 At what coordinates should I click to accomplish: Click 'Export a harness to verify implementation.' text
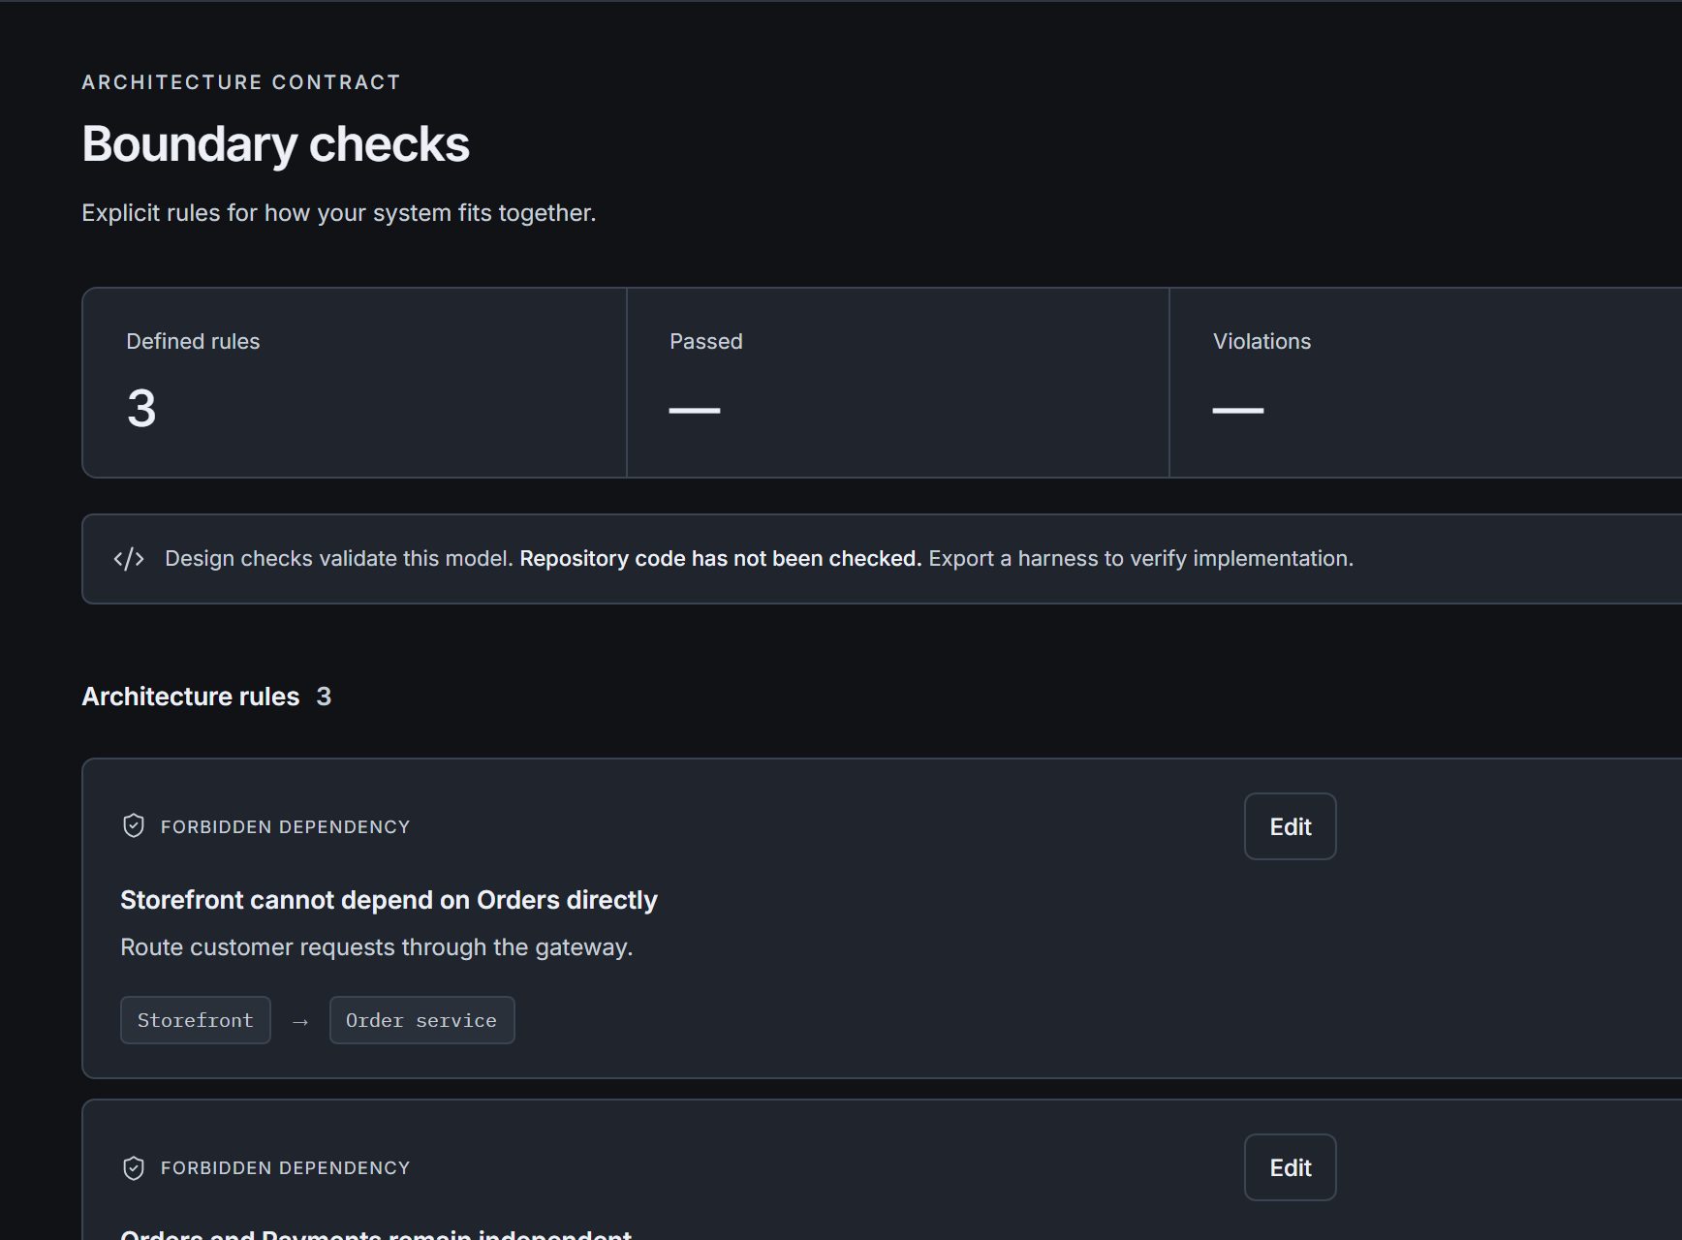(1141, 559)
